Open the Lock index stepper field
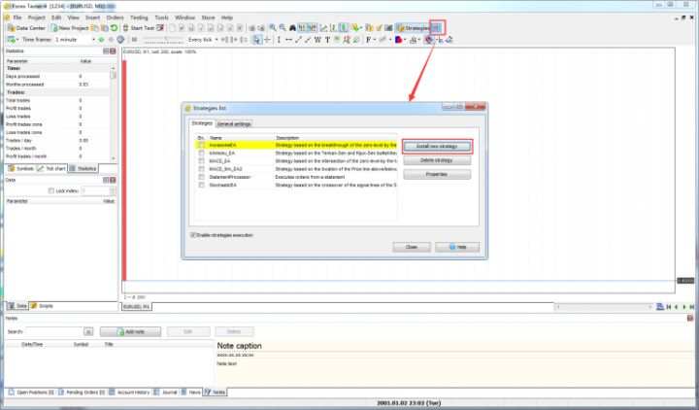 point(98,191)
